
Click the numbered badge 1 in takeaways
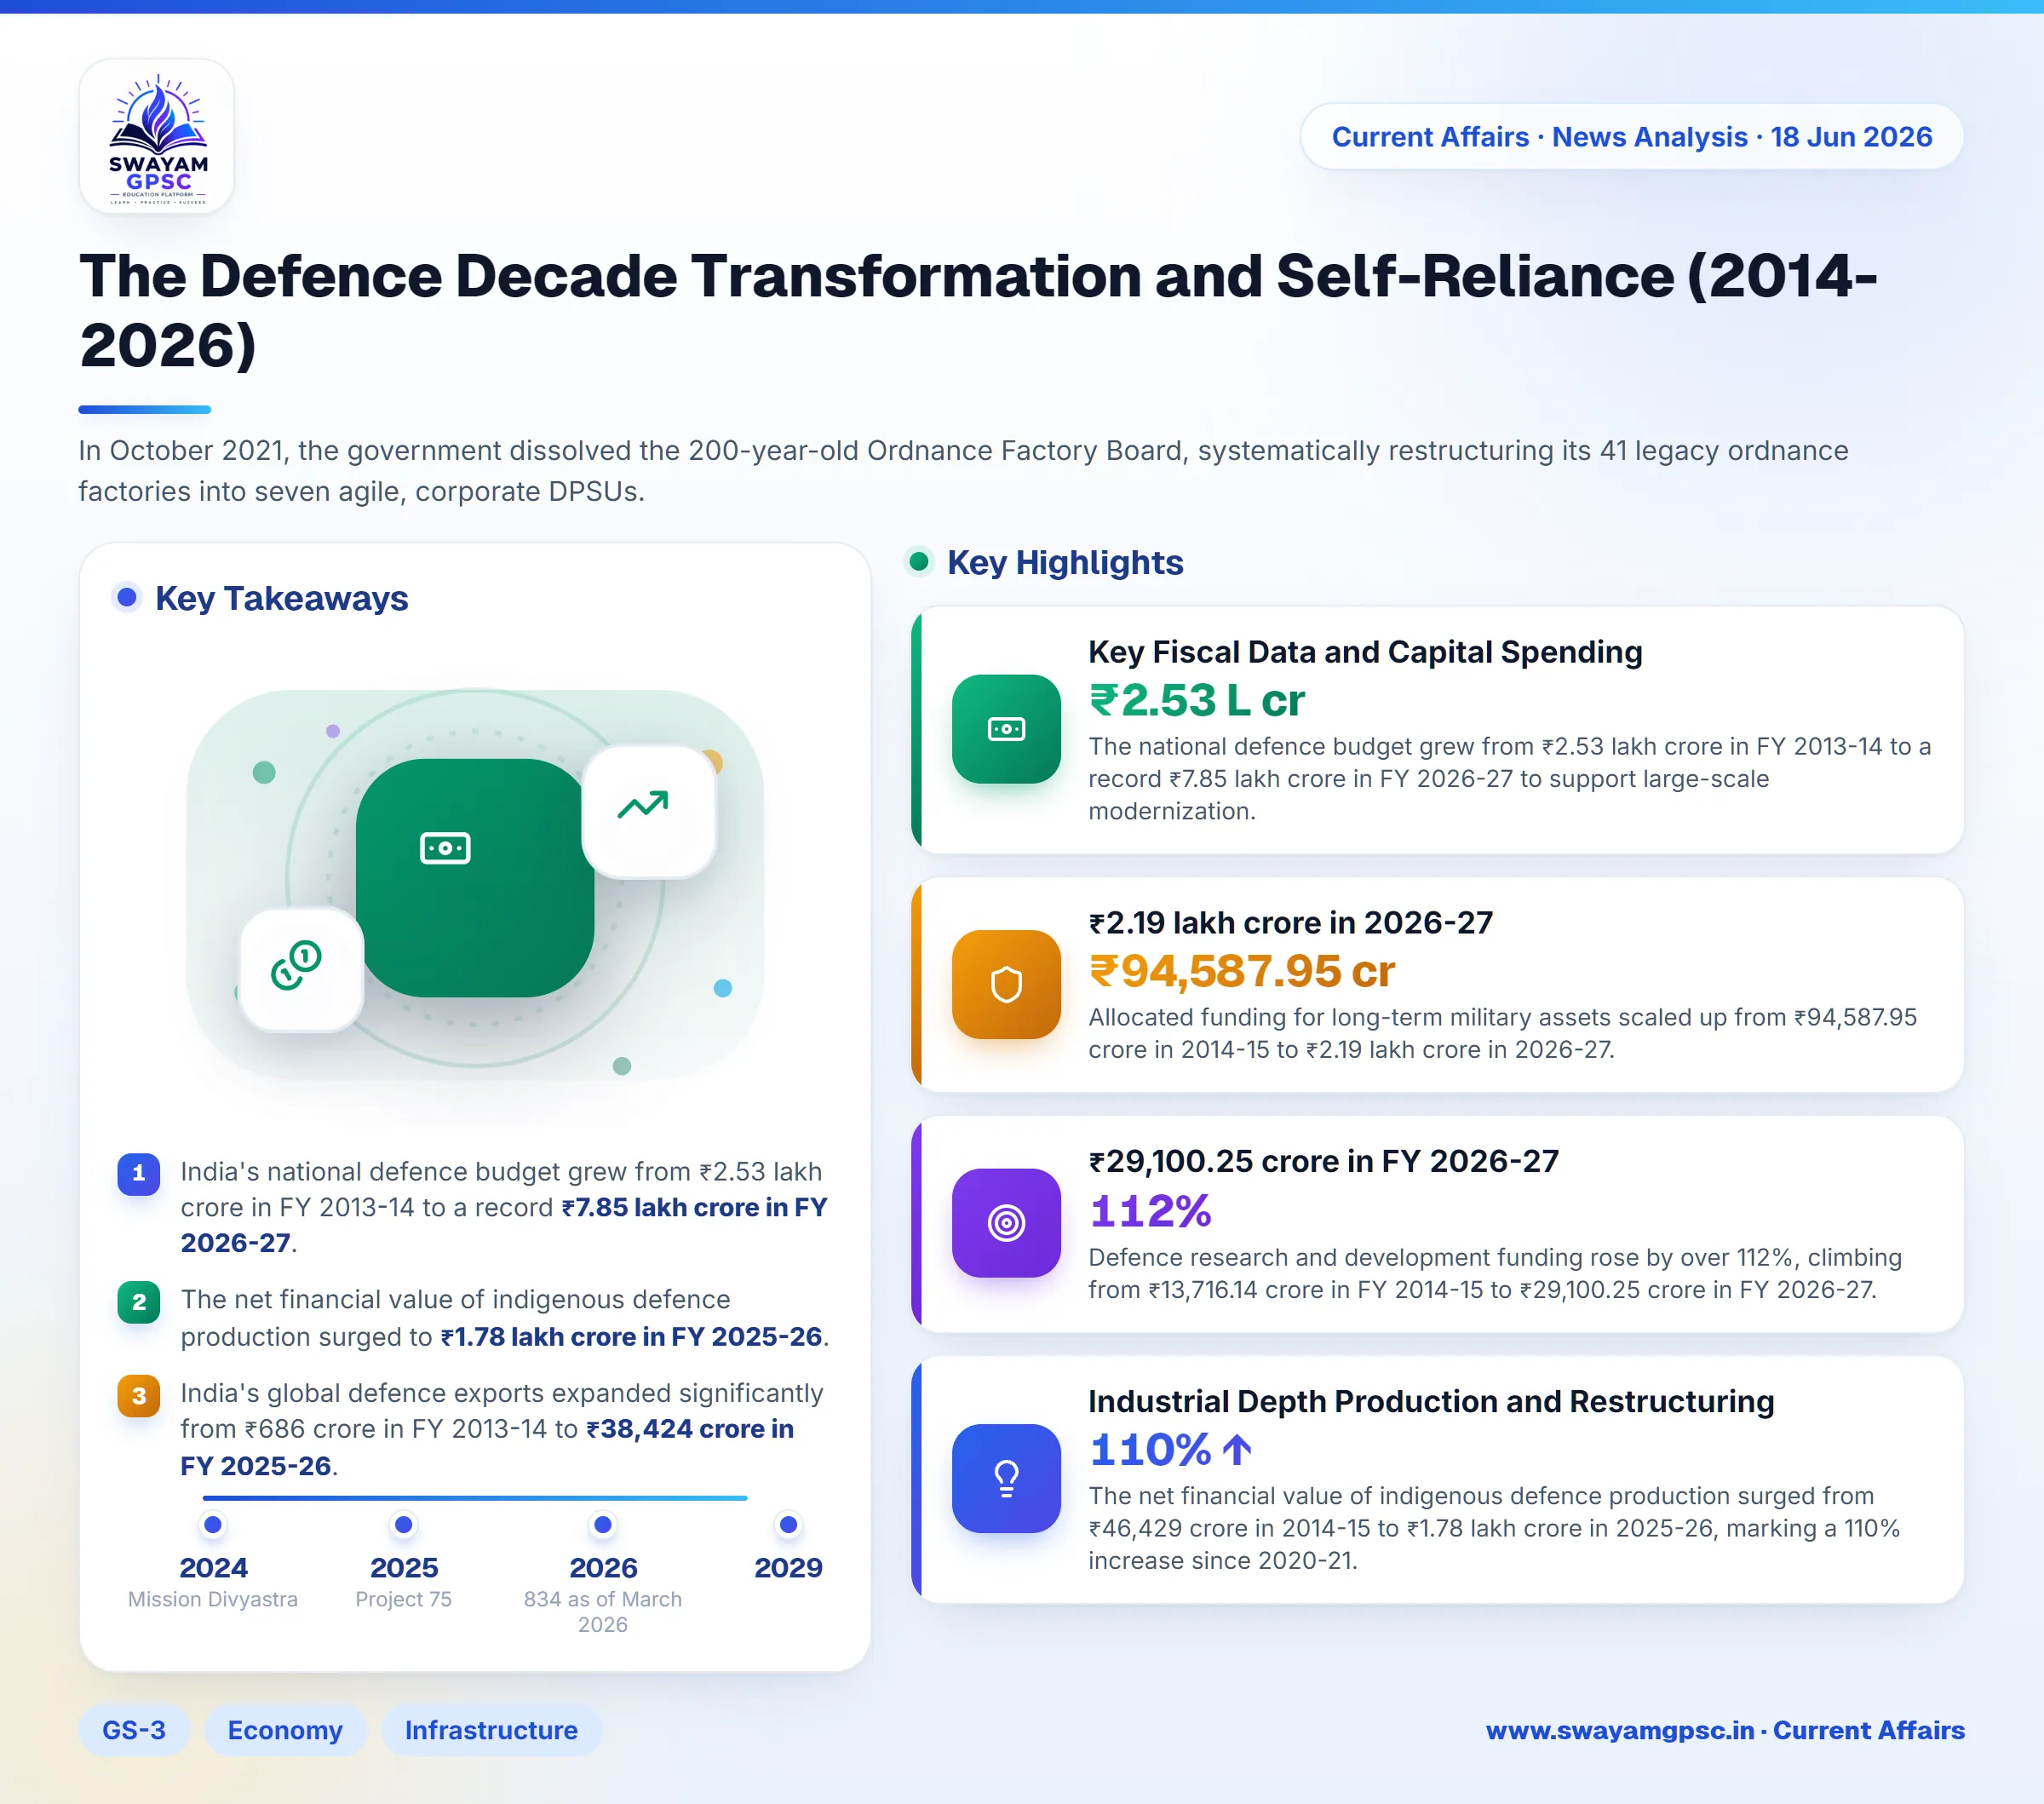coord(139,1173)
